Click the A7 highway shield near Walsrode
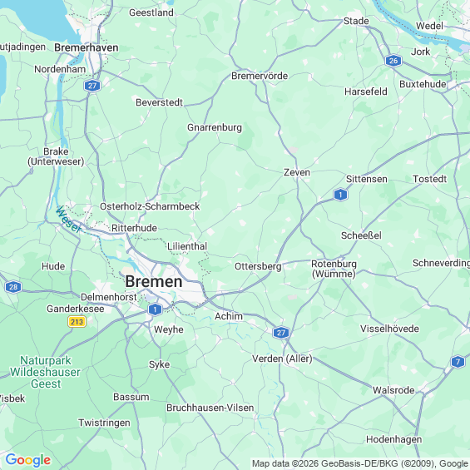 [458, 362]
